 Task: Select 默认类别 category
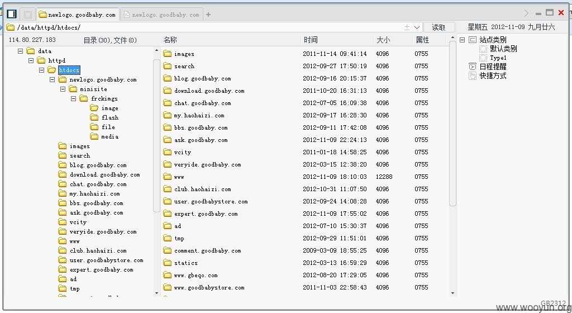(x=503, y=49)
